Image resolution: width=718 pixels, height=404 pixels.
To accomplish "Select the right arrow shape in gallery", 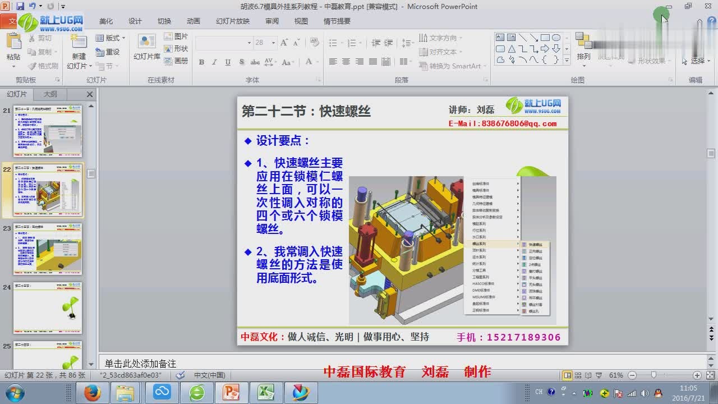I will (x=545, y=49).
